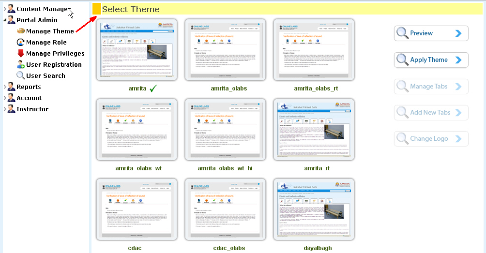Select Portal Admin label
Viewport: 486px width, 253px height.
[x=37, y=20]
